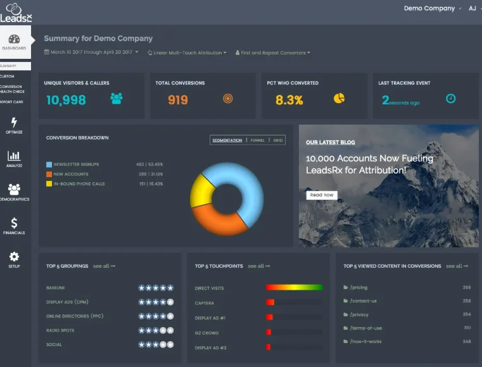Expand First and Repeat Converters dropdown

[272, 53]
